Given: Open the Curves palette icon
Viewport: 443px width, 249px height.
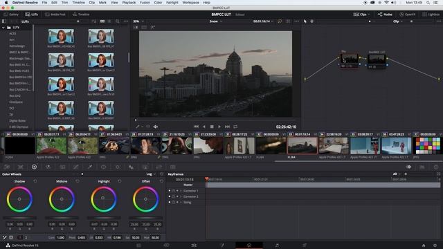Looking at the screenshot, I should pyautogui.click(x=75, y=167).
